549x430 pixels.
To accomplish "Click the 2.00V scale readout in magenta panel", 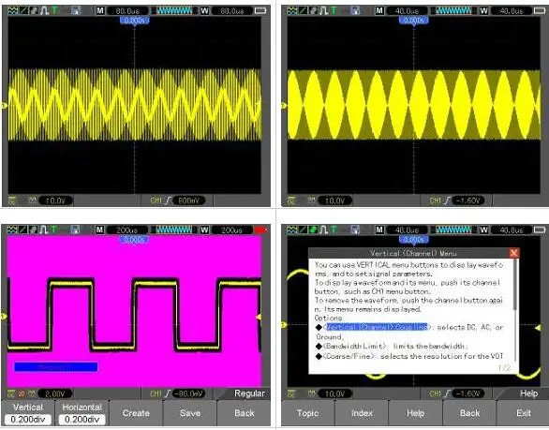I will pos(55,393).
